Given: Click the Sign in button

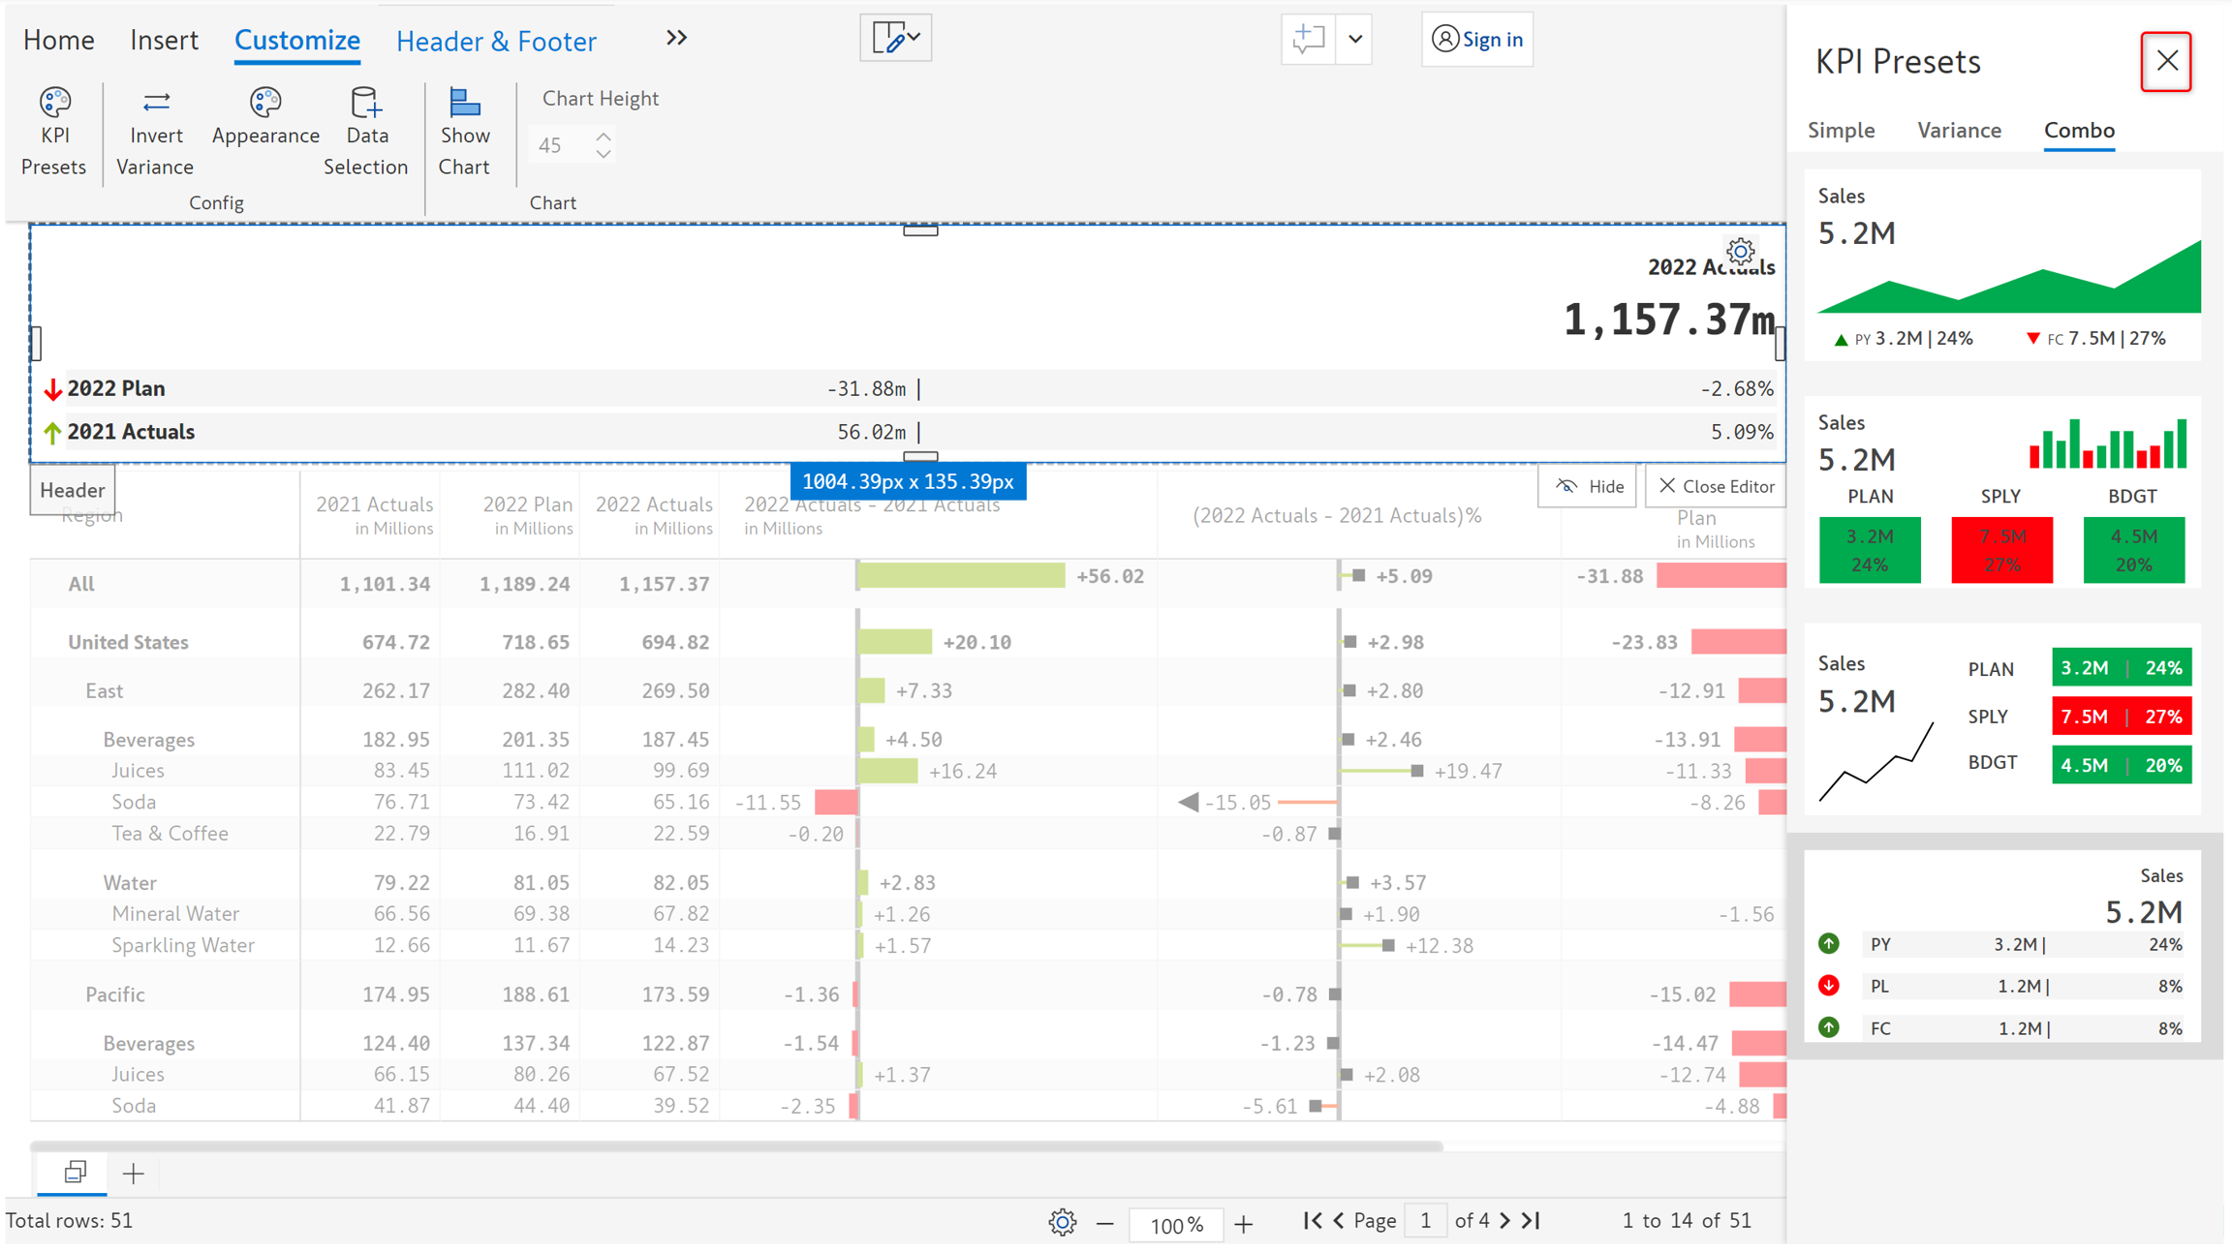Looking at the screenshot, I should [1476, 39].
